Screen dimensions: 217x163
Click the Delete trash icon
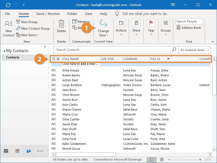pos(61,24)
